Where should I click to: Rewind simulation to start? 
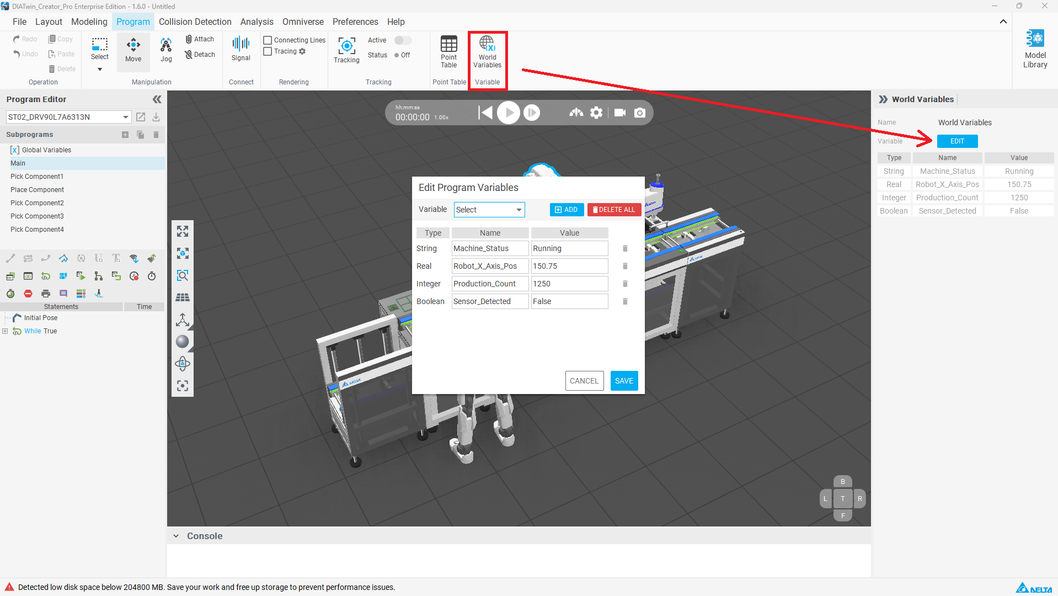click(x=485, y=113)
